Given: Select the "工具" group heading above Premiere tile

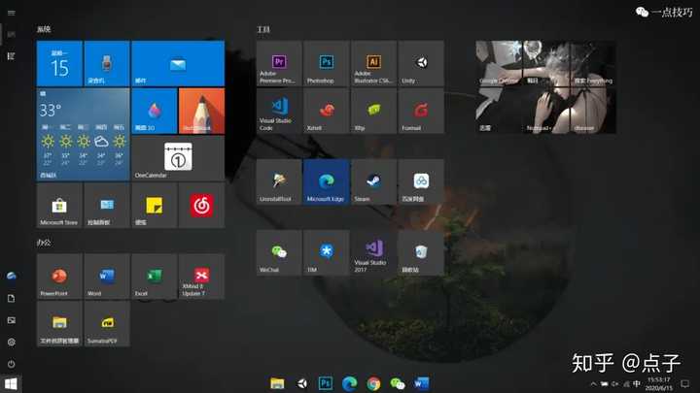Looking at the screenshot, I should pos(263,29).
